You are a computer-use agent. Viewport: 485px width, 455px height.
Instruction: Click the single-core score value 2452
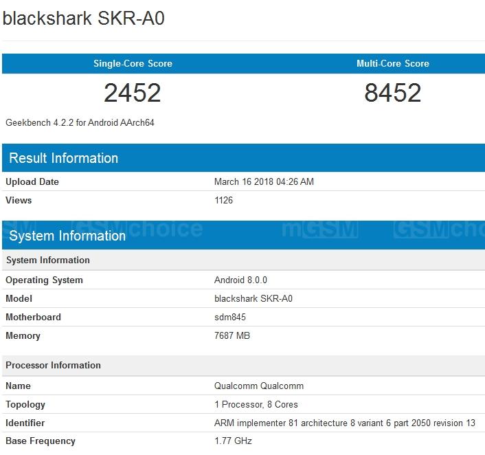coord(133,93)
